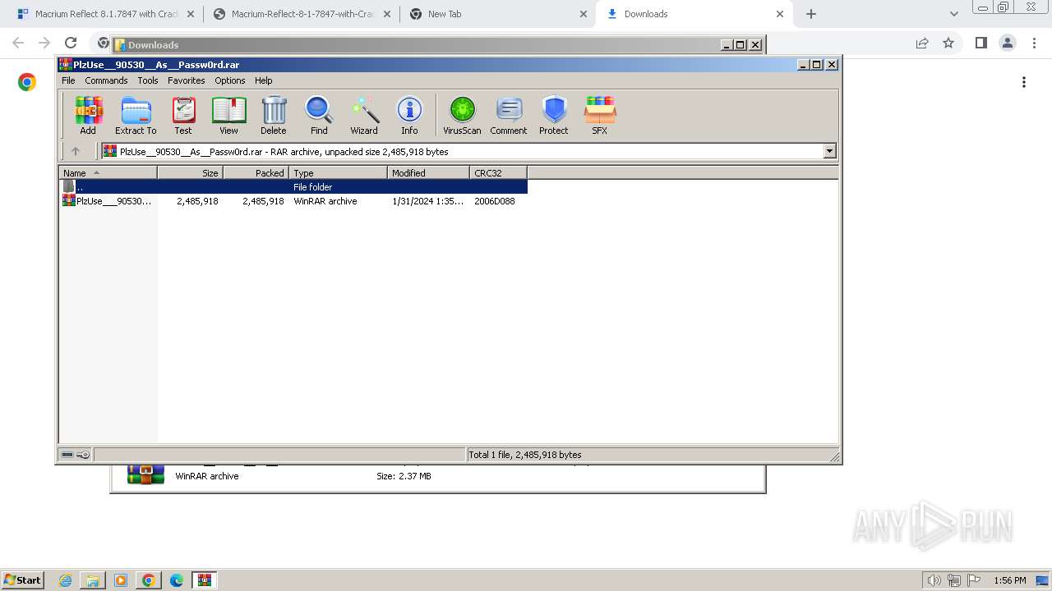Open a new Chrome tab with plus button
This screenshot has width=1052, height=591.
click(x=811, y=14)
